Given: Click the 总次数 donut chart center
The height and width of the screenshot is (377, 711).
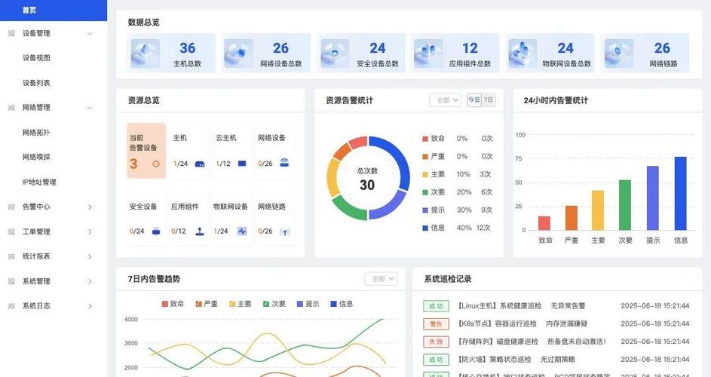Looking at the screenshot, I should (x=368, y=179).
